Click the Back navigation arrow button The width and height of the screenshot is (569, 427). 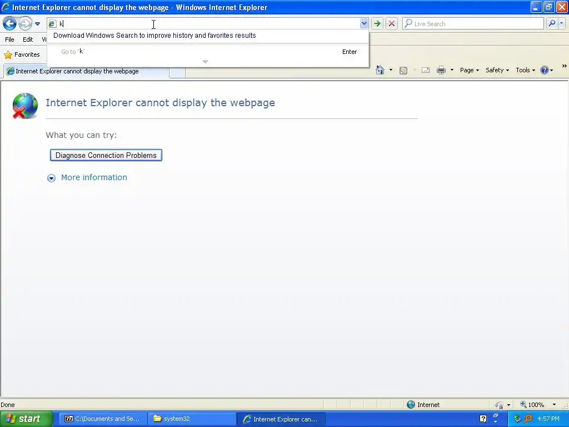[x=9, y=24]
